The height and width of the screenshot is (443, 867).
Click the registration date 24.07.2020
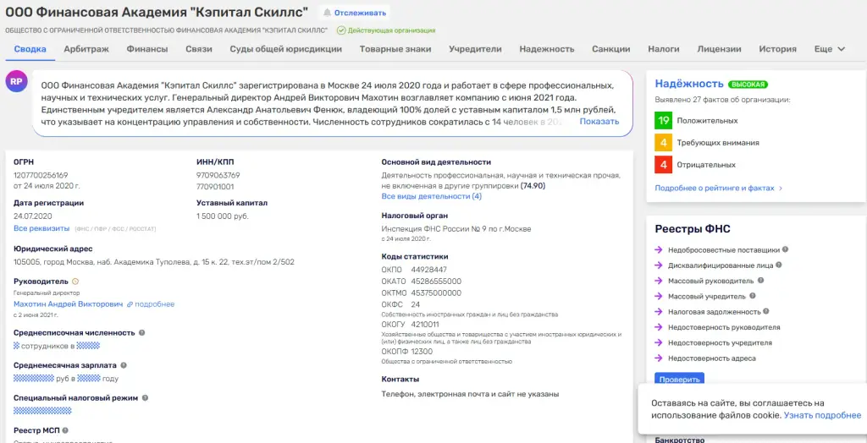33,216
